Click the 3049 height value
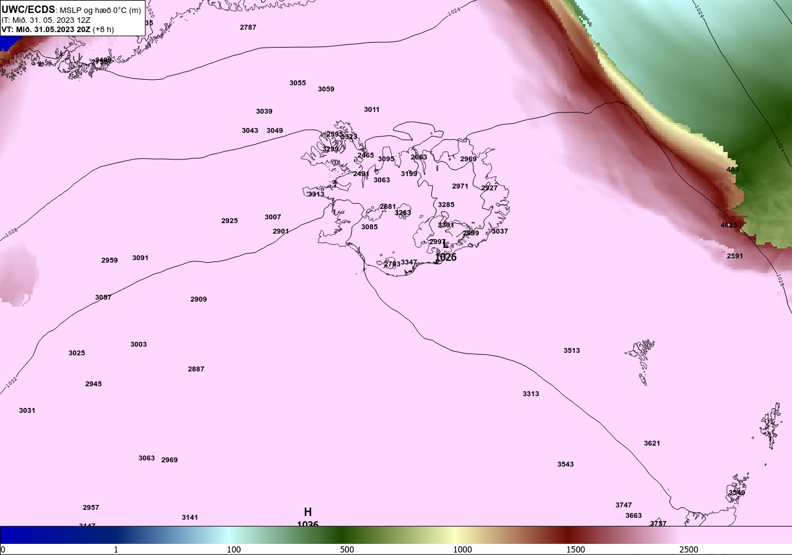The width and height of the screenshot is (792, 555). coord(275,130)
